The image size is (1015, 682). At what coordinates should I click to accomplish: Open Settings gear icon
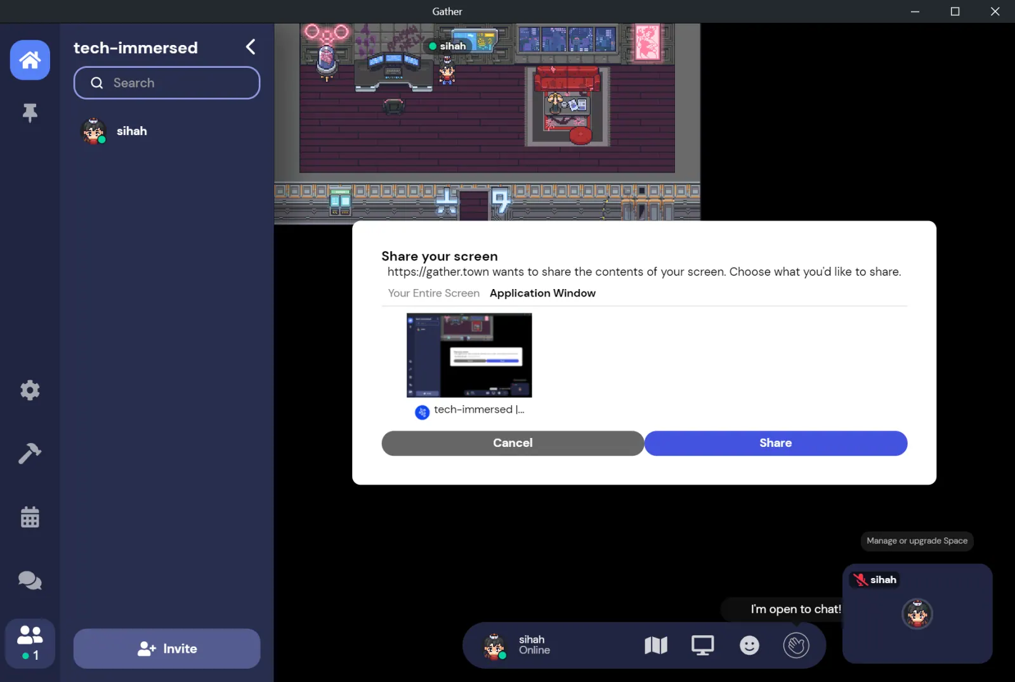coord(30,390)
